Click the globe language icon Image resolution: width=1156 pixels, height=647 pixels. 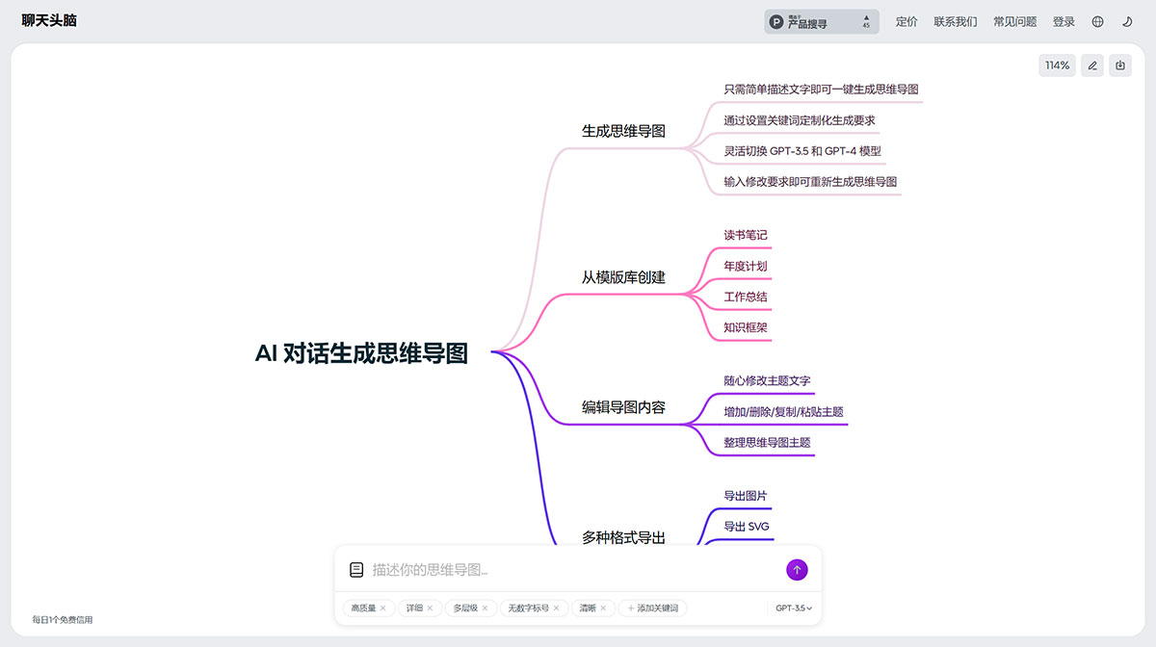click(x=1096, y=20)
